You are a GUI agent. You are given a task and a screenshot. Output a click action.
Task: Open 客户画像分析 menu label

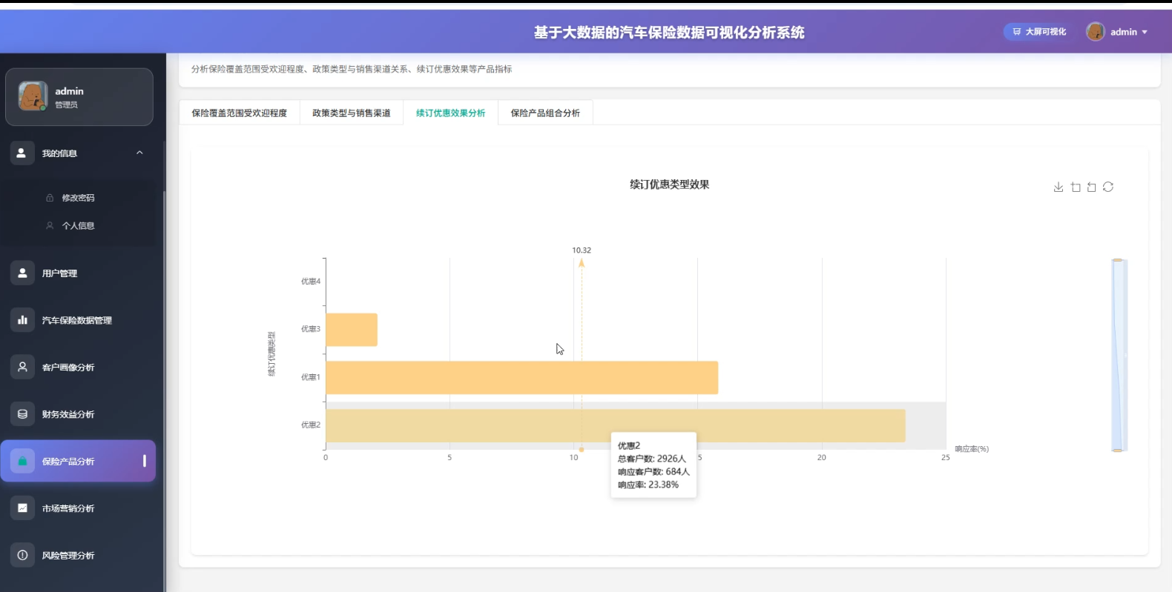68,367
